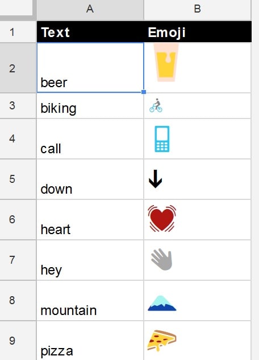Click the gray waving hand emoji

[x=162, y=259]
